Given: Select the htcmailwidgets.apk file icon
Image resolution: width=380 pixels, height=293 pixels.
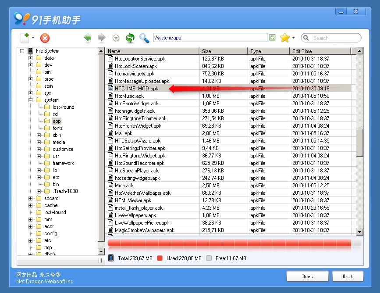Looking at the screenshot, I should [x=110, y=74].
